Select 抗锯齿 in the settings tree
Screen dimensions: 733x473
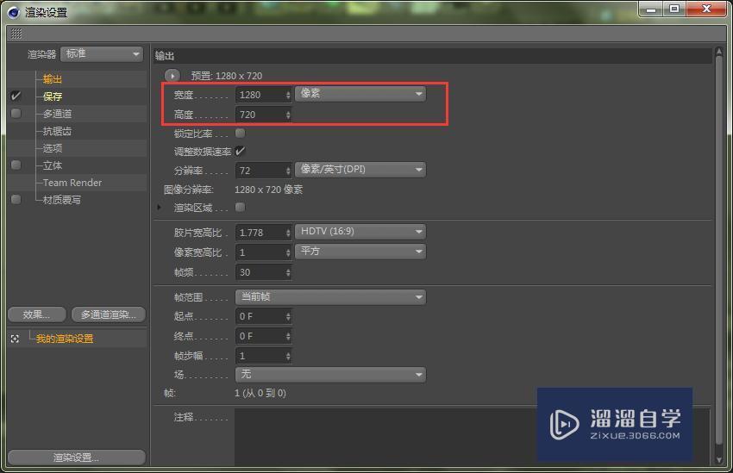click(x=57, y=131)
